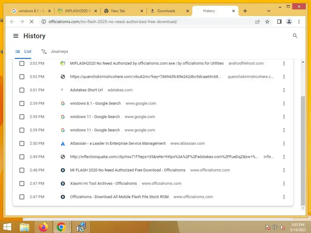Click the scrollbar up arrow
The width and height of the screenshot is (311, 233).
(303, 62)
